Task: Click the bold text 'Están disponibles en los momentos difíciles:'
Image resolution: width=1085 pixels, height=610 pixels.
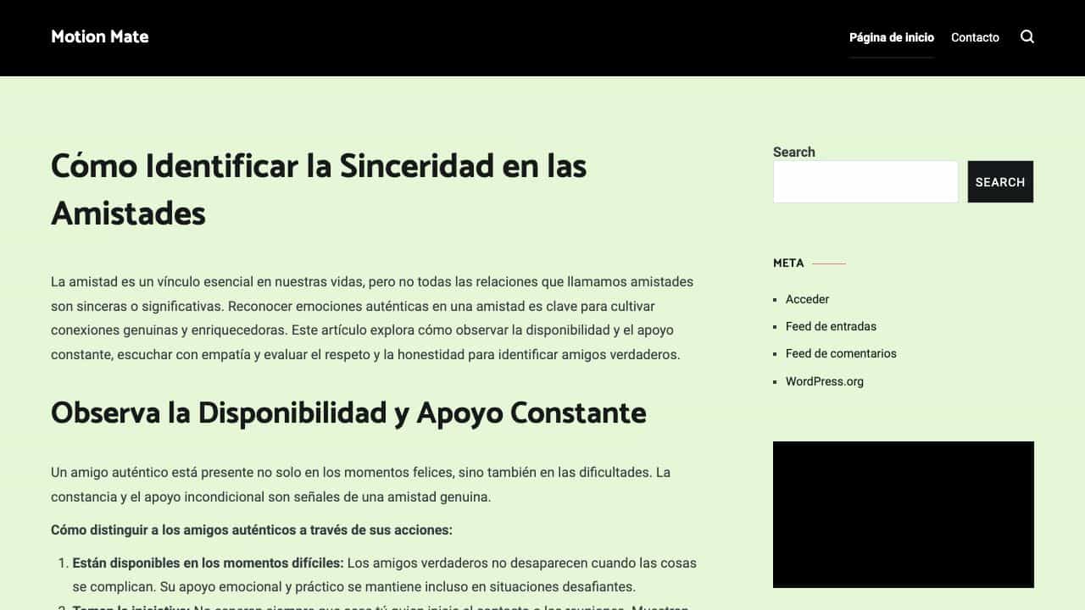Action: 209,563
